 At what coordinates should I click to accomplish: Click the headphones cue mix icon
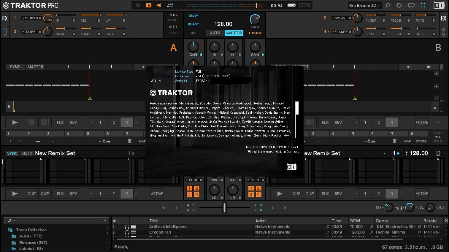coord(400,208)
